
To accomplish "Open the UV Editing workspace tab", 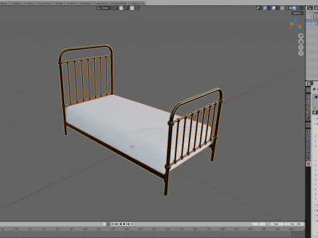I will point(29,3).
